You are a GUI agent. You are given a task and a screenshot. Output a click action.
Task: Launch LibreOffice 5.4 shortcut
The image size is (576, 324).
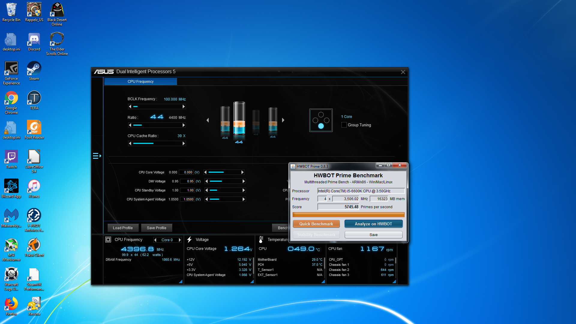tap(34, 161)
